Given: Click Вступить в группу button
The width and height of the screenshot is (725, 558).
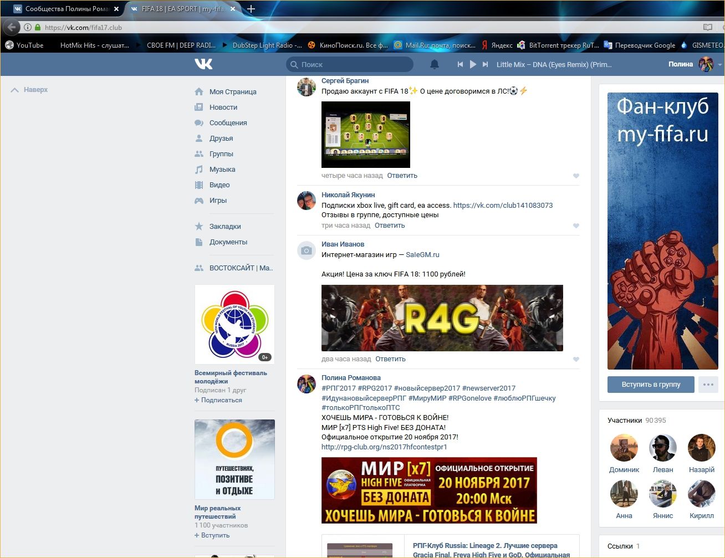Looking at the screenshot, I should tap(651, 385).
